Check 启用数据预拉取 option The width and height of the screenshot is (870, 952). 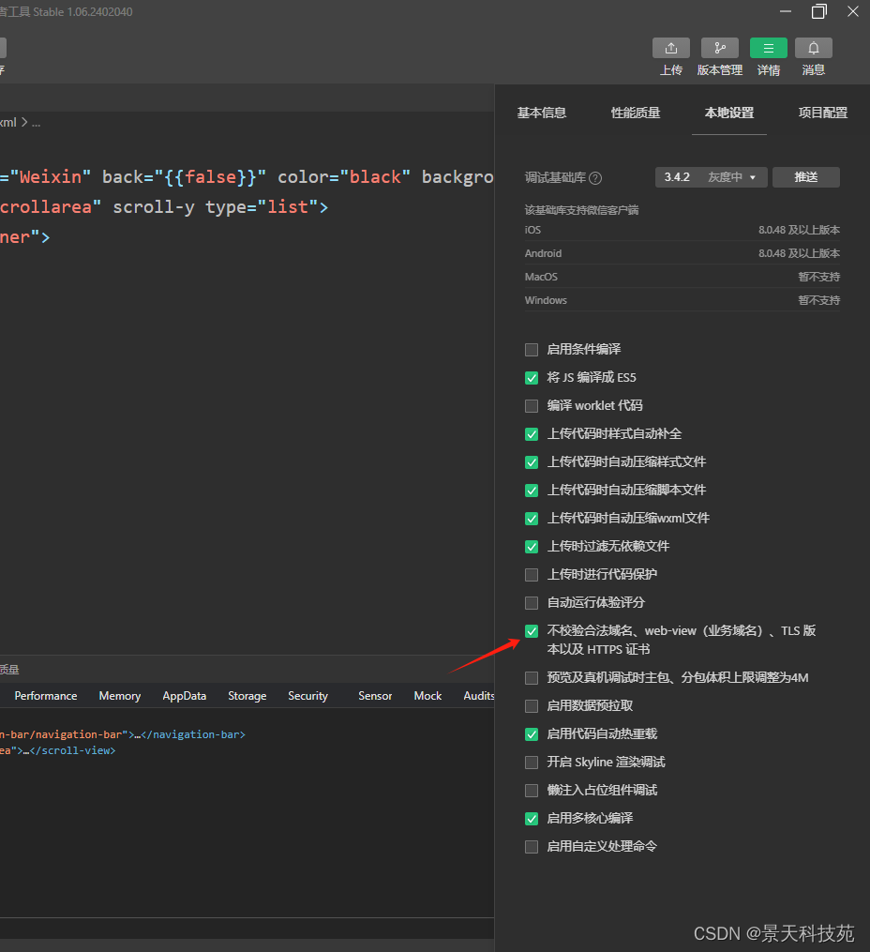point(532,706)
